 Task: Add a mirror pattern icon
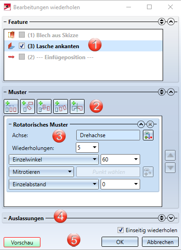(x=77, y=106)
